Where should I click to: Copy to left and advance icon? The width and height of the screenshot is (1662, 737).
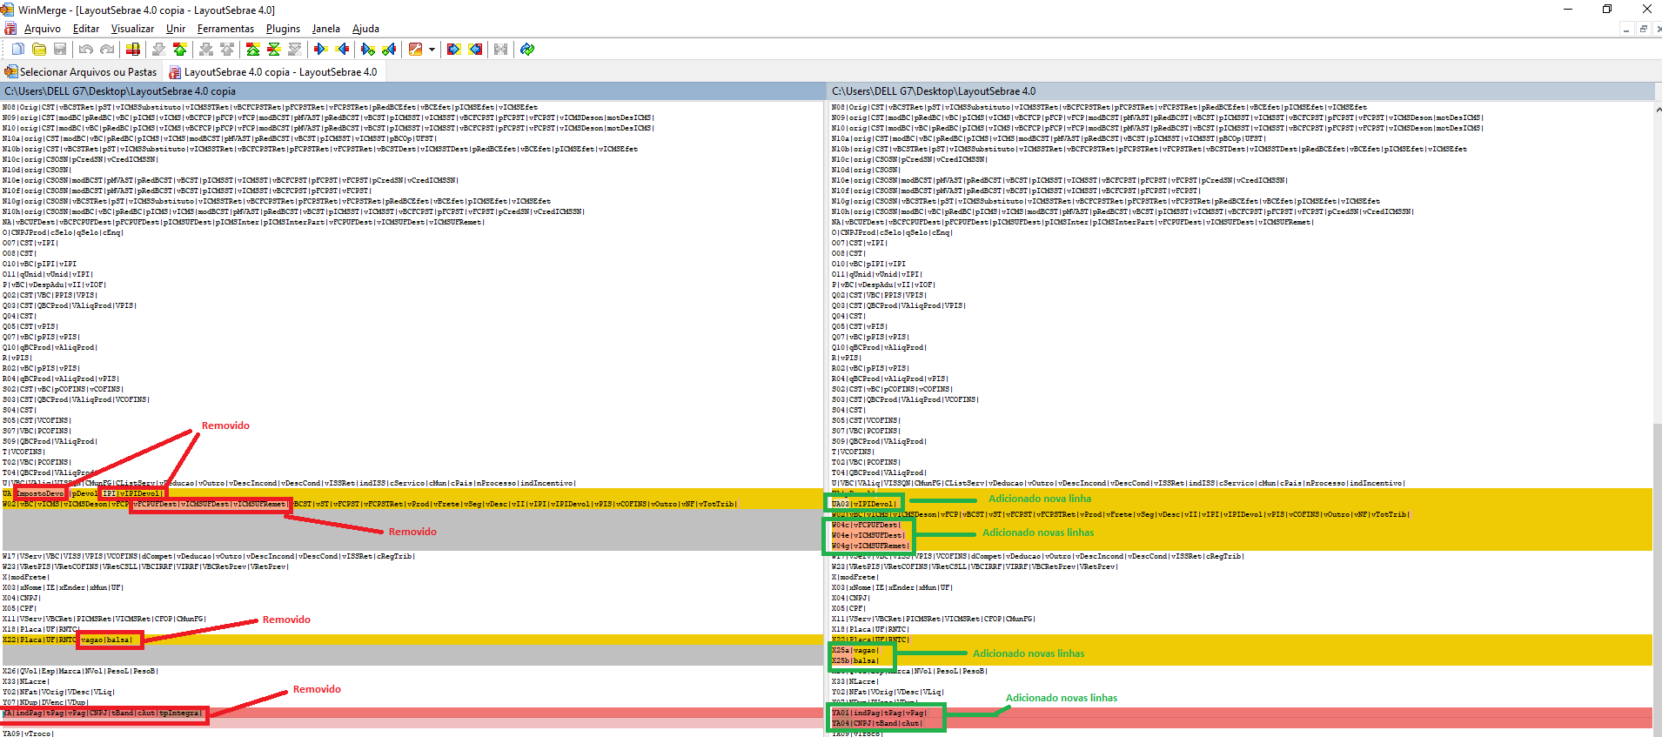389,50
